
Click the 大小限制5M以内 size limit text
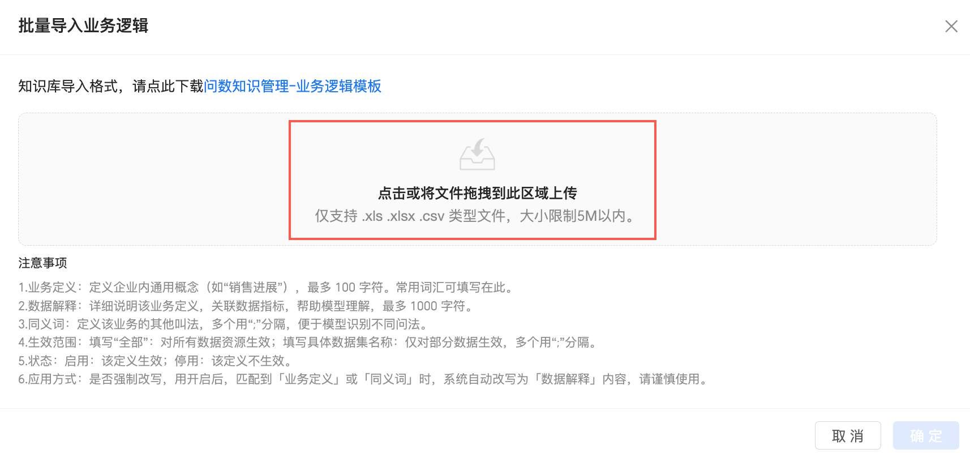coord(572,216)
